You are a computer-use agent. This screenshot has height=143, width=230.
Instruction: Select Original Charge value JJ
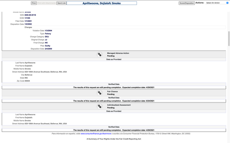tap(46, 40)
